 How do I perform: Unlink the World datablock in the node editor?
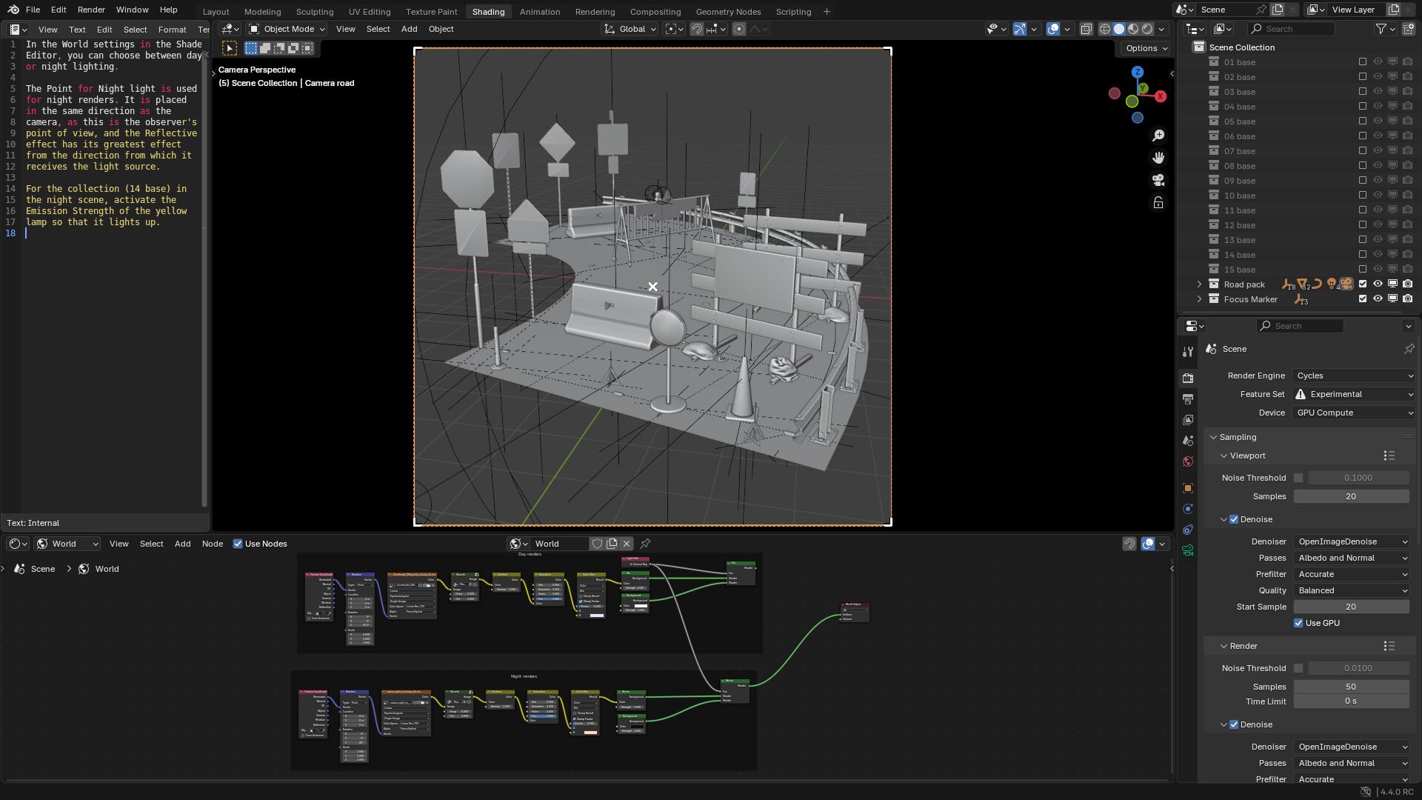(x=627, y=544)
